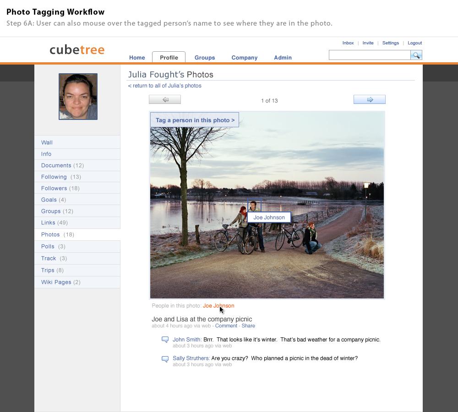This screenshot has height=412, width=458.
Task: Click caption 'Joe and Lisa at the company picnic'
Action: click(x=202, y=319)
